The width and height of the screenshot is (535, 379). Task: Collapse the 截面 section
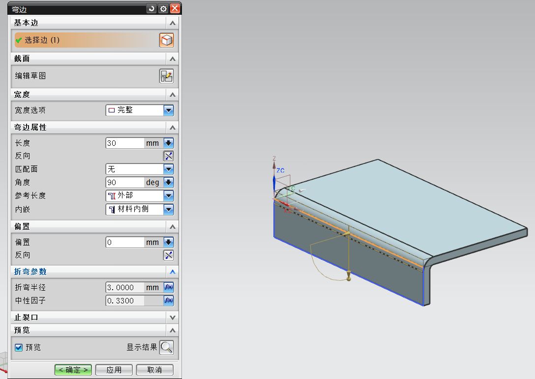pyautogui.click(x=173, y=59)
